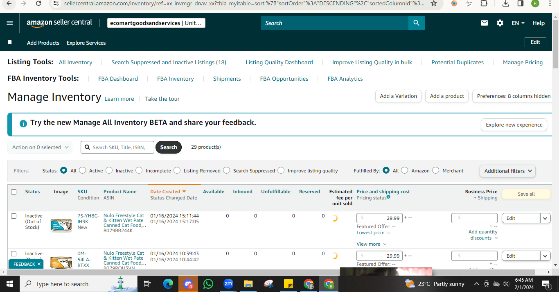The width and height of the screenshot is (559, 292).
Task: Open the browser downloads icon
Action: pos(506,3)
